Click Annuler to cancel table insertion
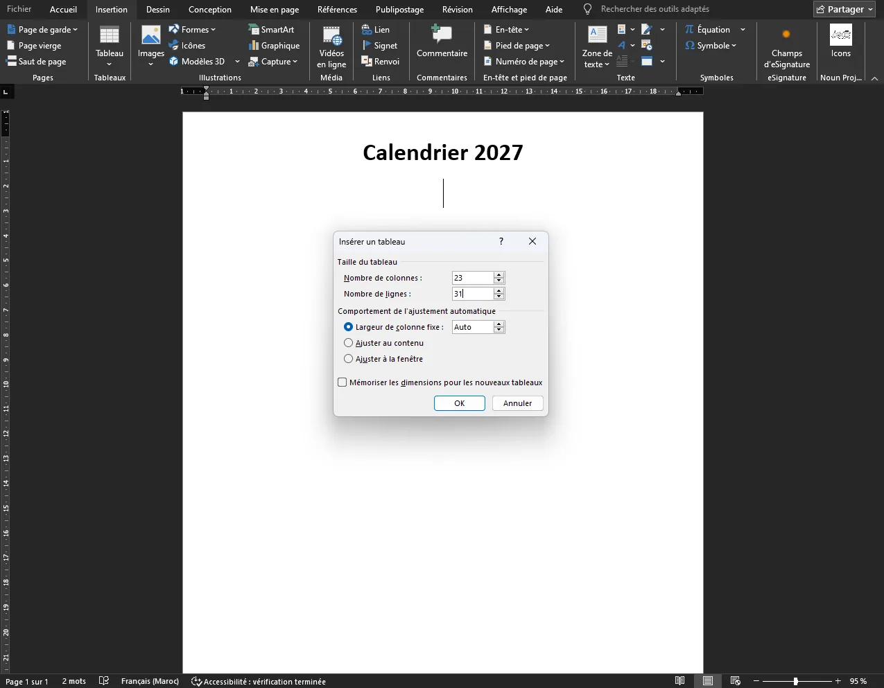Viewport: 884px width, 688px height. point(518,403)
